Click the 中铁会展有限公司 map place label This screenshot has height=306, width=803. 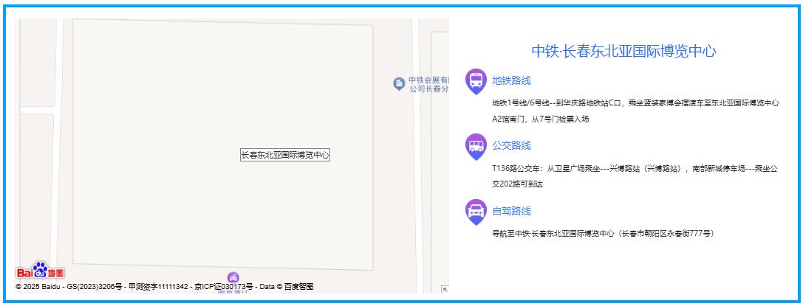pyautogui.click(x=428, y=84)
